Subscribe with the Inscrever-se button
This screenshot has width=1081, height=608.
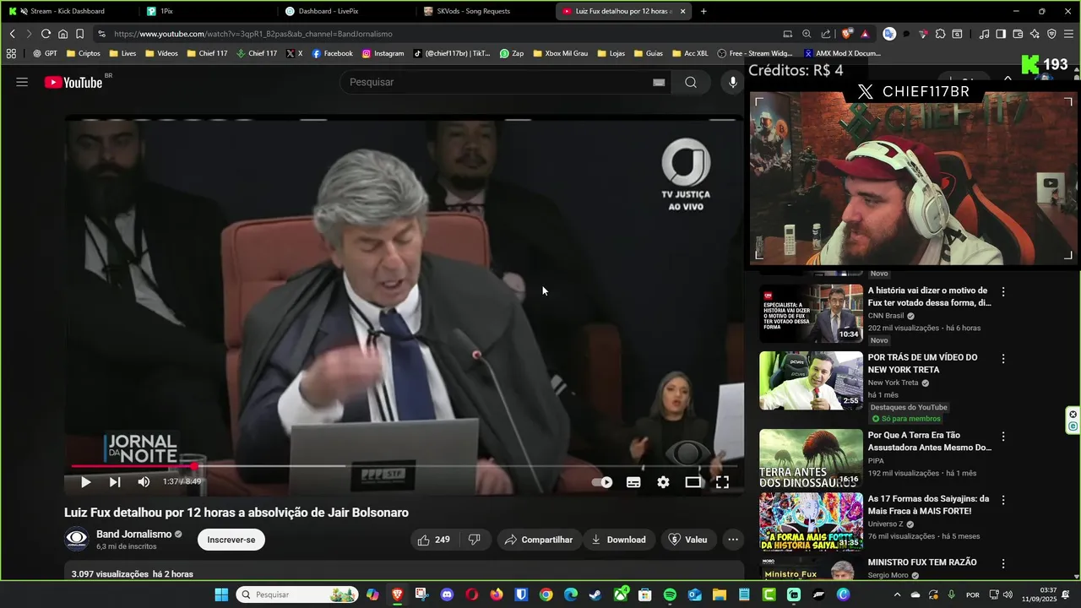click(x=231, y=540)
